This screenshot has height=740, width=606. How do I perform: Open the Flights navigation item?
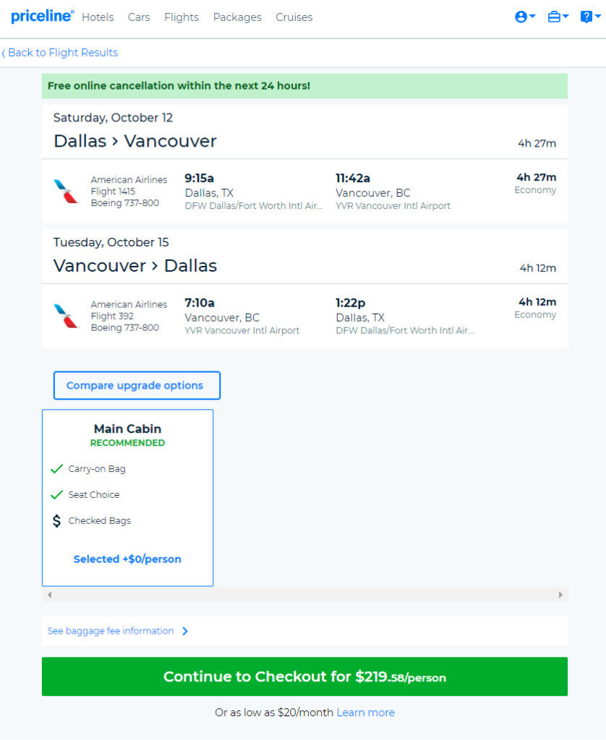pos(182,17)
